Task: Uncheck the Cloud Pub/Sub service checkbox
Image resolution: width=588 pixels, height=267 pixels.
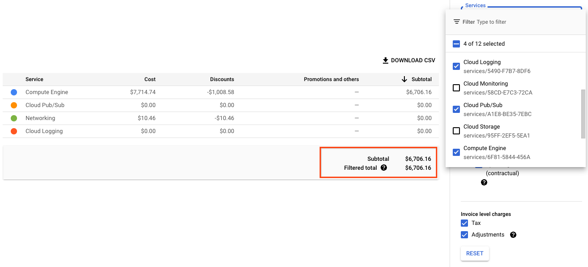Action: (456, 109)
